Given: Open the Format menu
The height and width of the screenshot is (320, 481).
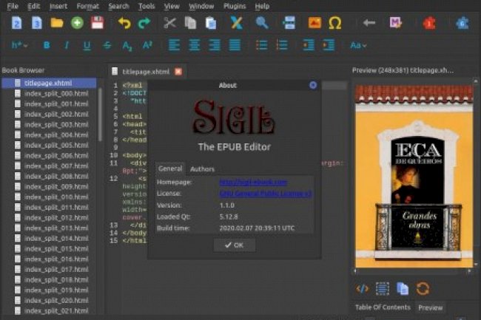Looking at the screenshot, I should pyautogui.click(x=88, y=6).
